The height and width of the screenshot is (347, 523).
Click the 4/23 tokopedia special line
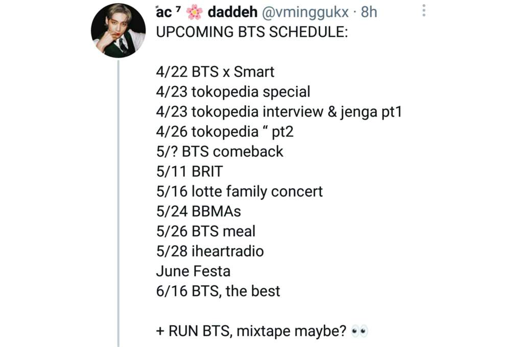(233, 92)
